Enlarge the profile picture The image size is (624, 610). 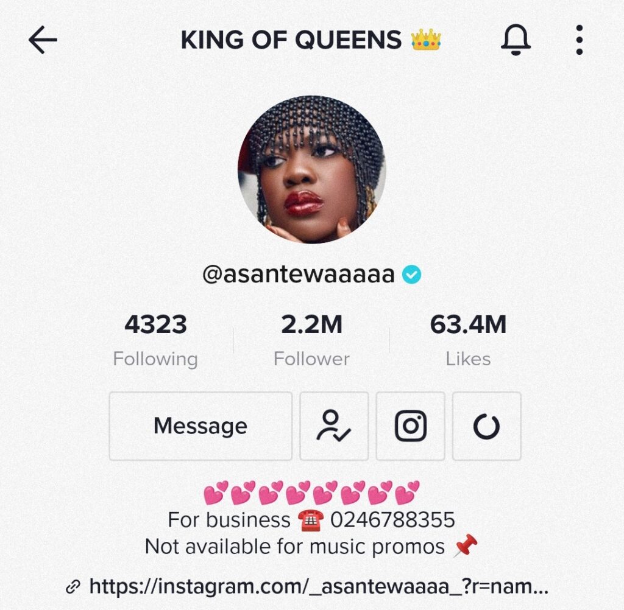click(x=311, y=169)
